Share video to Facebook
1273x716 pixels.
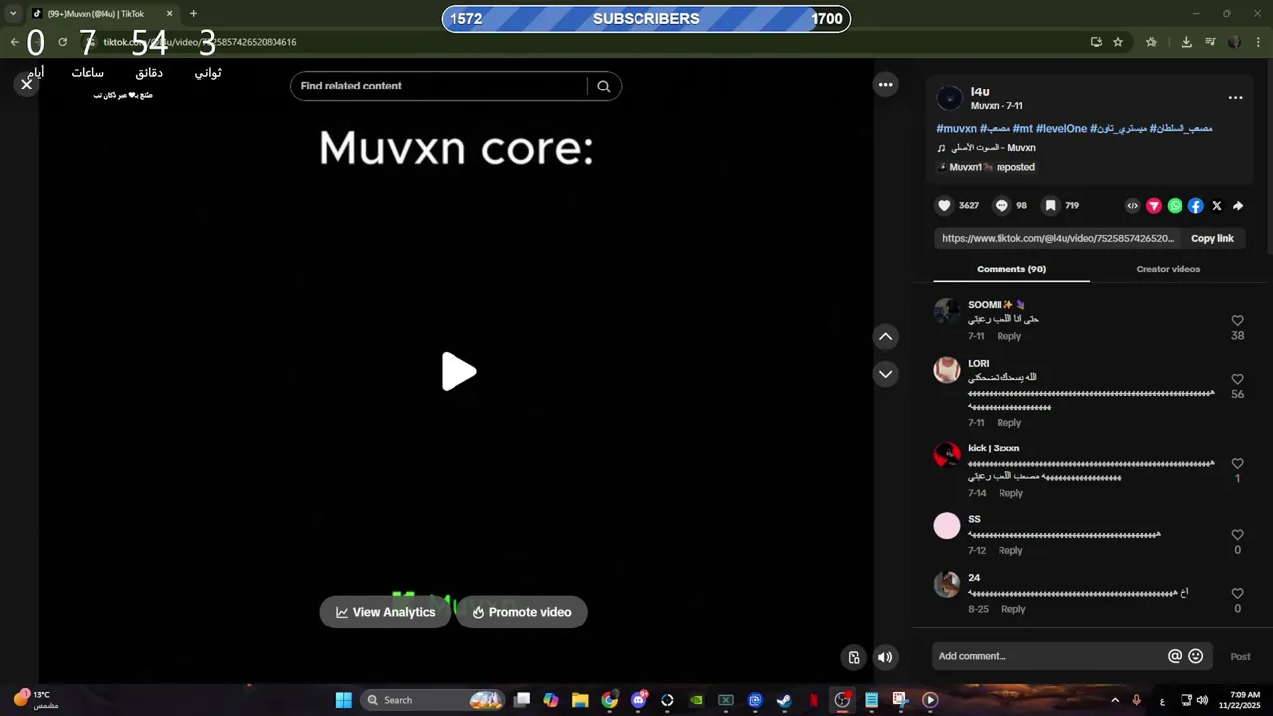coord(1195,206)
